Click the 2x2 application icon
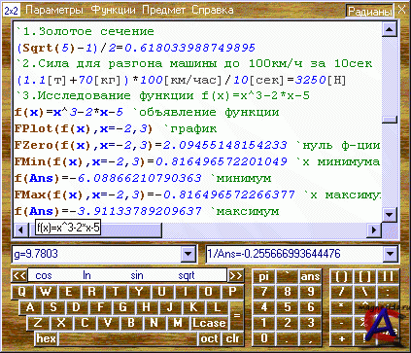The width and height of the screenshot is (411, 353). pyautogui.click(x=11, y=11)
